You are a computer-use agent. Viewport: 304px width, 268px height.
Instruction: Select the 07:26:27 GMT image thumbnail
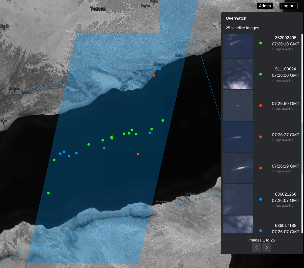click(x=238, y=137)
